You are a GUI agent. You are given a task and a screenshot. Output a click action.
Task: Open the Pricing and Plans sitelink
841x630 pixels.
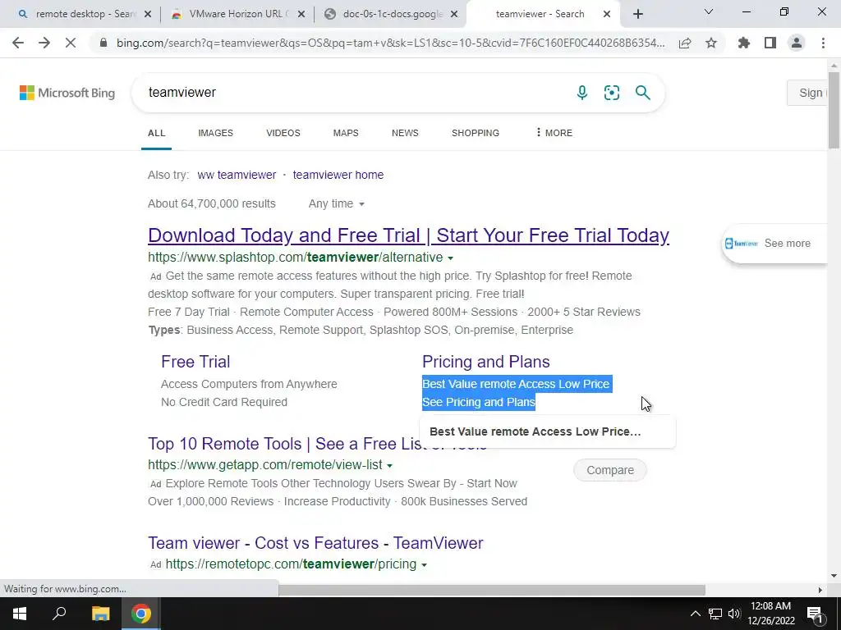pyautogui.click(x=486, y=362)
